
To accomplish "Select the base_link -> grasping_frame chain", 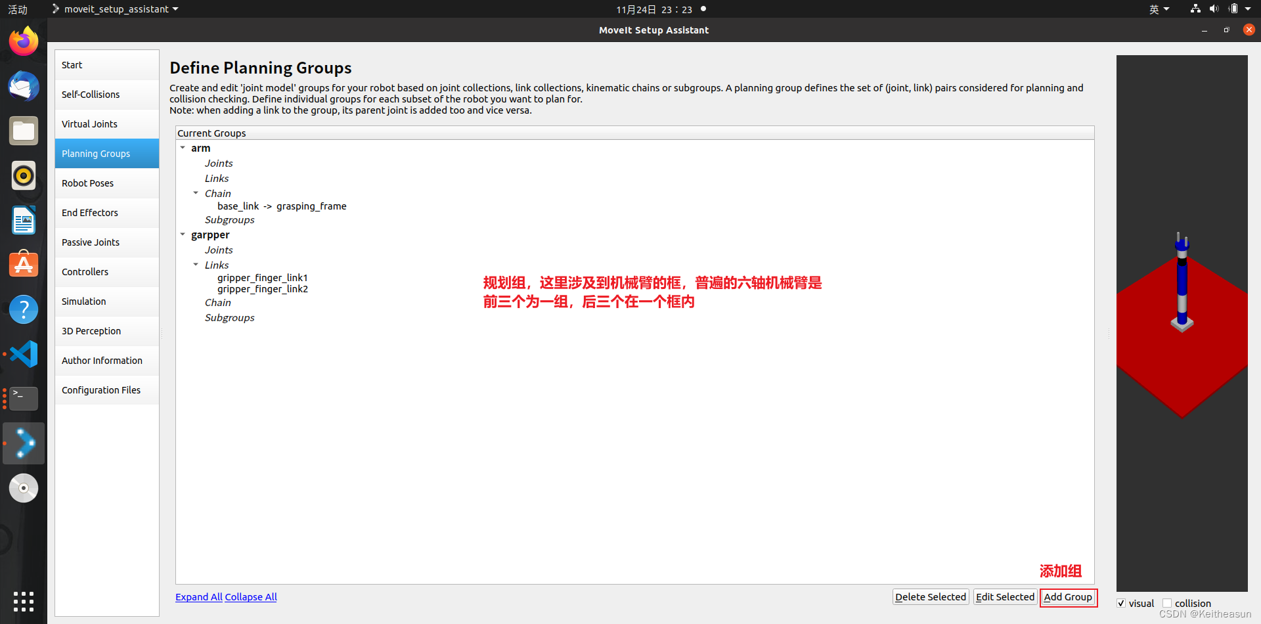I will (282, 206).
